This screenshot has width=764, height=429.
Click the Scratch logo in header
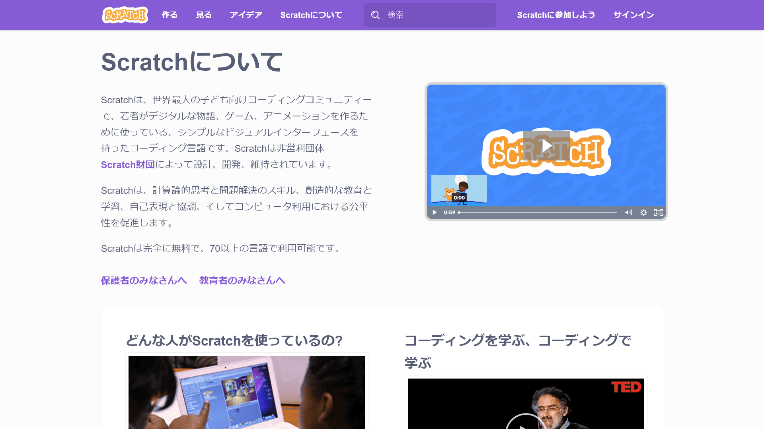125,15
